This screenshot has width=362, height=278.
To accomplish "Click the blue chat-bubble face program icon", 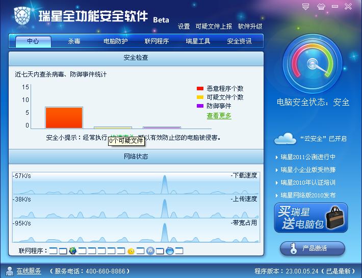I will (x=170, y=250).
